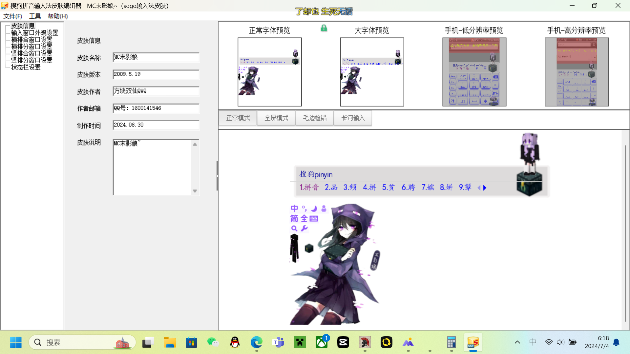Click the 皮肤版本 input field
Image resolution: width=630 pixels, height=354 pixels.
pos(156,74)
